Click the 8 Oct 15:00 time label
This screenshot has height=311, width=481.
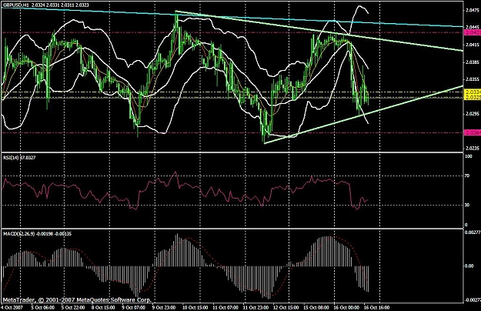click(103, 307)
